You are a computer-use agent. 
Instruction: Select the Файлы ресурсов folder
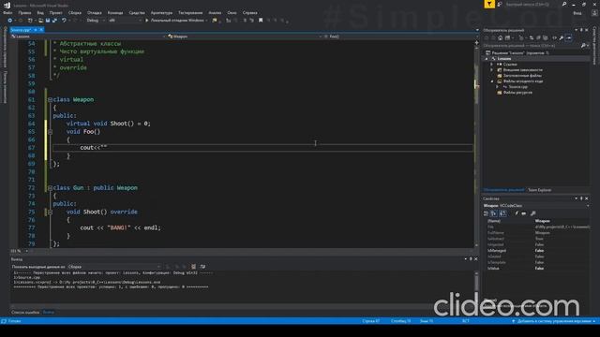pyautogui.click(x=515, y=93)
